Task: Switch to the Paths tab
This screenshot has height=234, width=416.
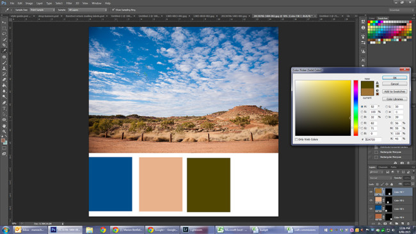Action: [x=394, y=167]
